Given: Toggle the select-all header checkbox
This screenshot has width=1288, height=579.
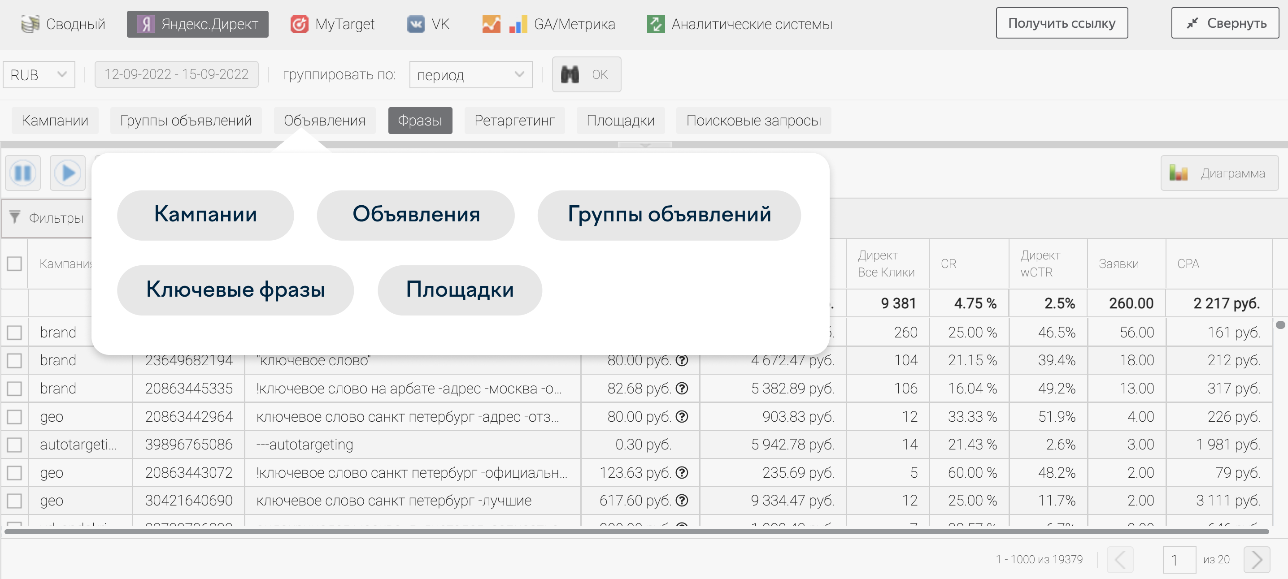Looking at the screenshot, I should (14, 263).
